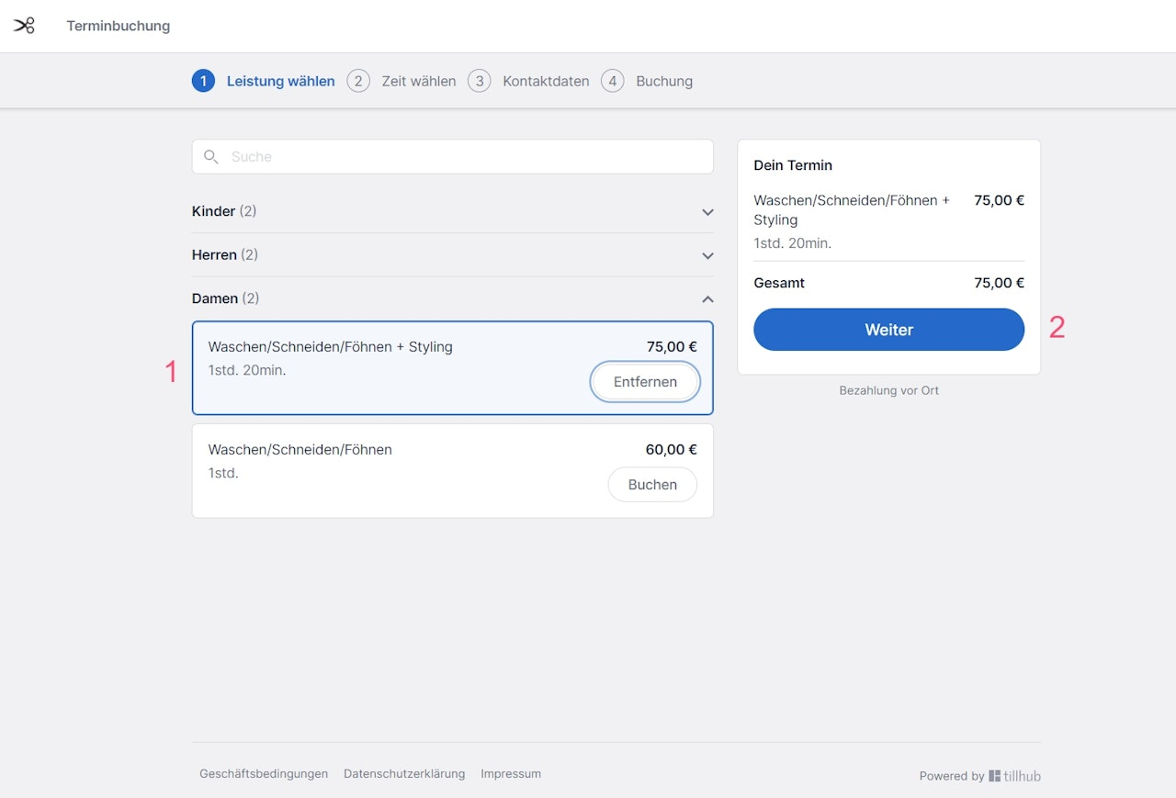Viewport: 1176px width, 798px height.
Task: Open the Datenschutzerklärung link
Action: pyautogui.click(x=404, y=774)
